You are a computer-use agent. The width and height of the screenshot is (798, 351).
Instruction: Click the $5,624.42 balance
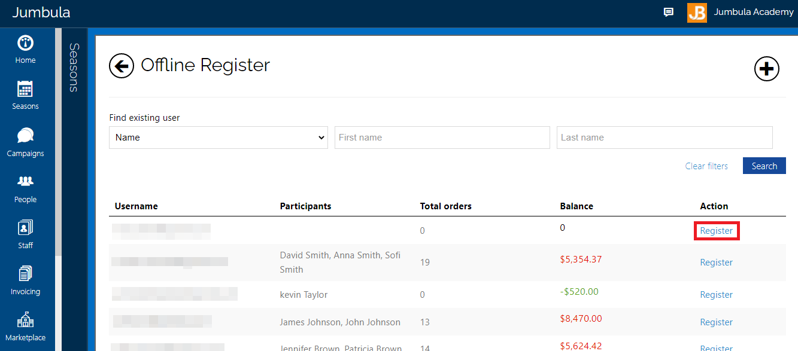point(581,346)
